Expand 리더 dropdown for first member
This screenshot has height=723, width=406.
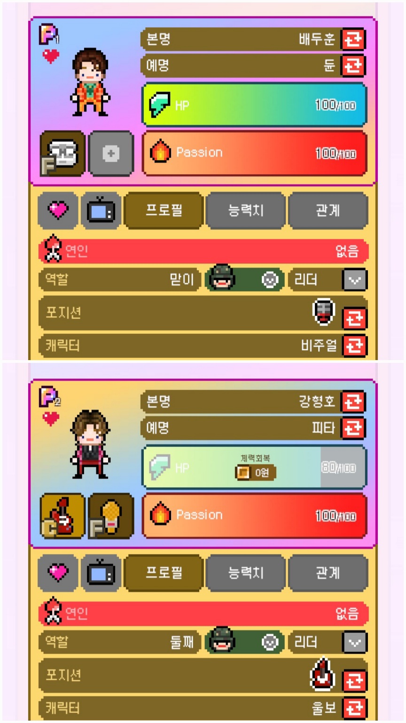point(354,280)
